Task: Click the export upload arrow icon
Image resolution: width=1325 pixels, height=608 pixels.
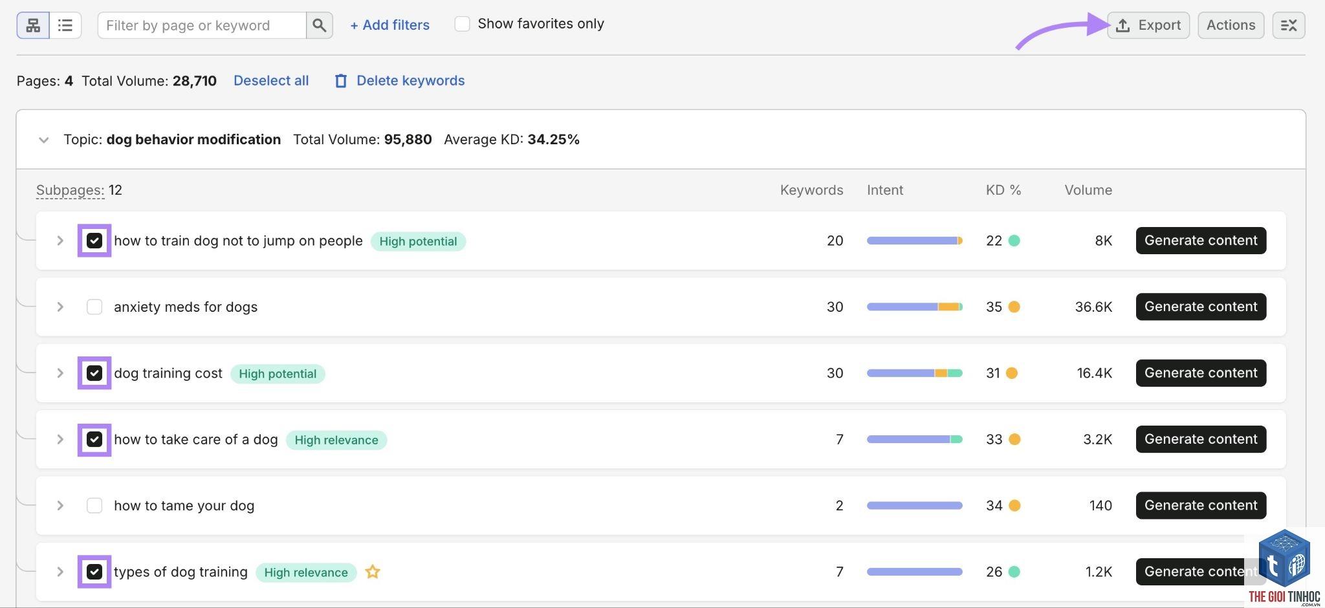Action: pos(1123,25)
